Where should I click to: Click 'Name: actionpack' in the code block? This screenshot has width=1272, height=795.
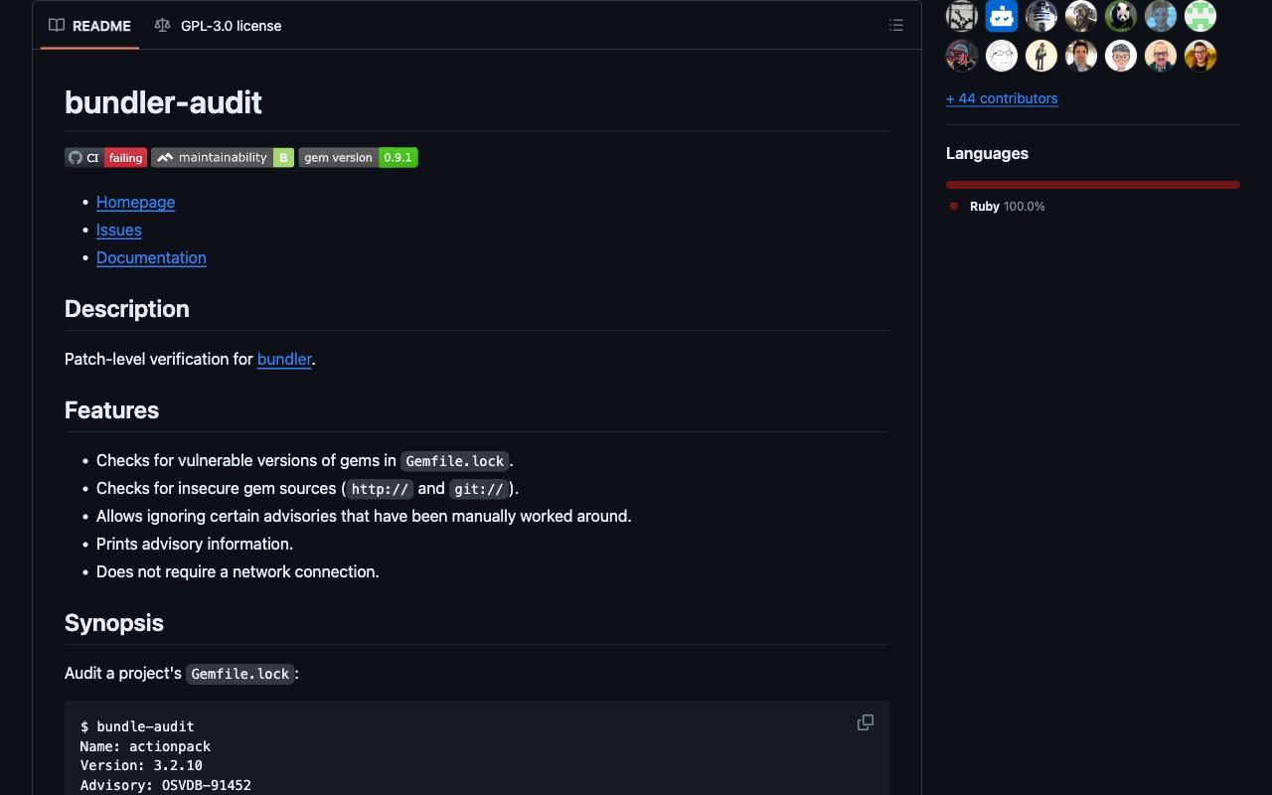click(x=146, y=746)
